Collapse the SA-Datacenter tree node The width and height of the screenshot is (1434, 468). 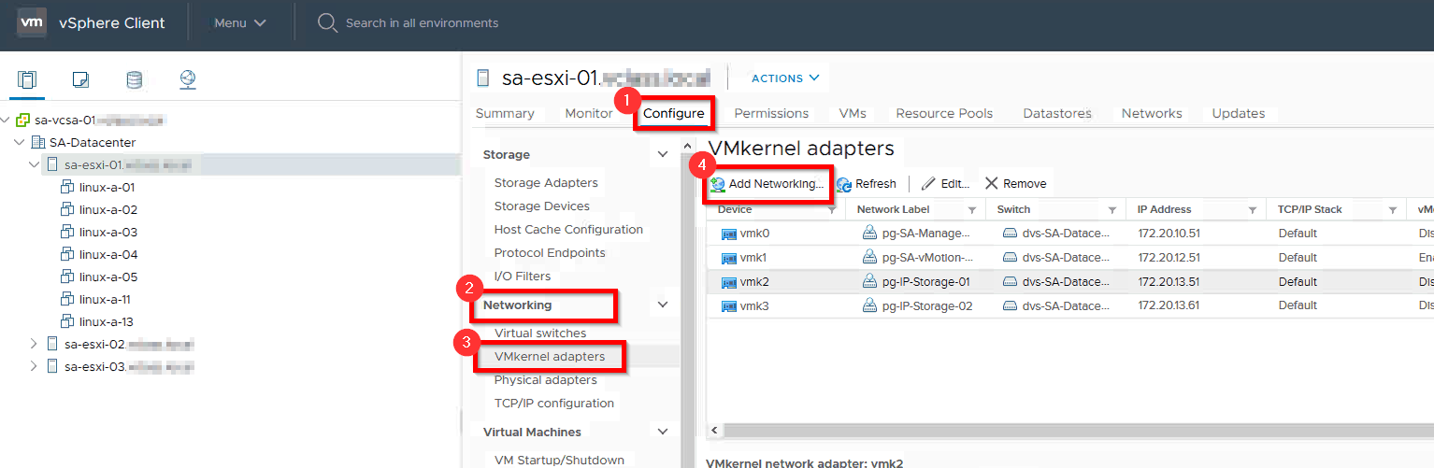pos(20,143)
